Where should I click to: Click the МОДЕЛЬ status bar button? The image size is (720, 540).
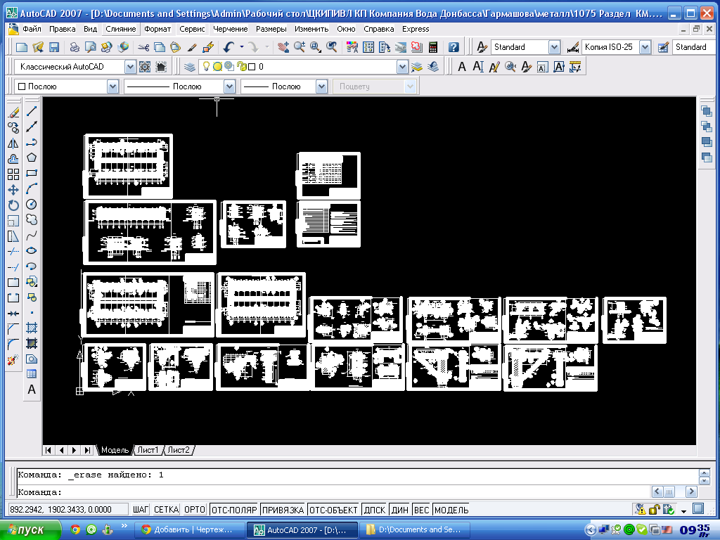pos(451,510)
